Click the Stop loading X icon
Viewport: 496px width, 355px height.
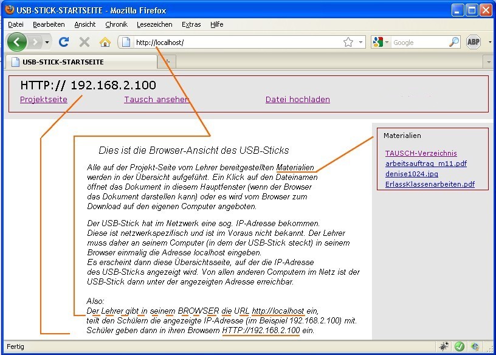click(84, 42)
